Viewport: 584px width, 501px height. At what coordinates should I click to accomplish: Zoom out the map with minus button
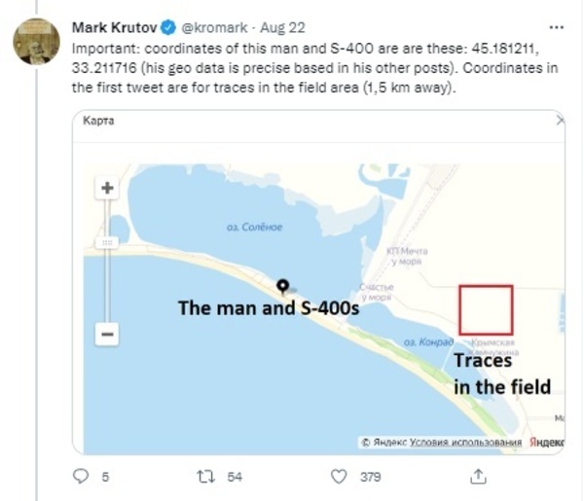[x=108, y=334]
